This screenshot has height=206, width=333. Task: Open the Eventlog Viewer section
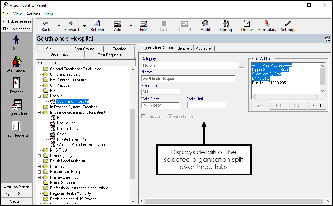coord(17,186)
